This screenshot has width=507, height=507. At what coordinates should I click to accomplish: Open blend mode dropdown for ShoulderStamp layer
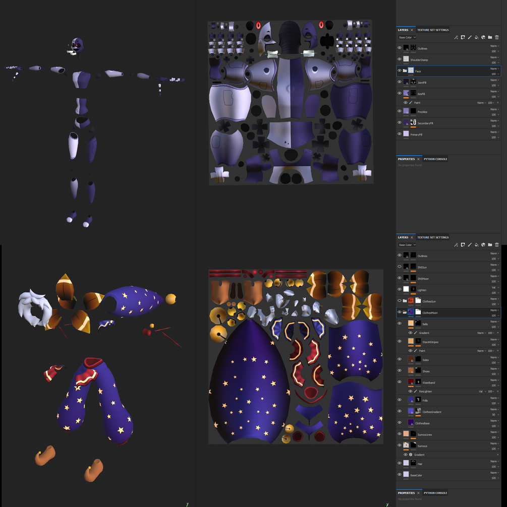495,57
